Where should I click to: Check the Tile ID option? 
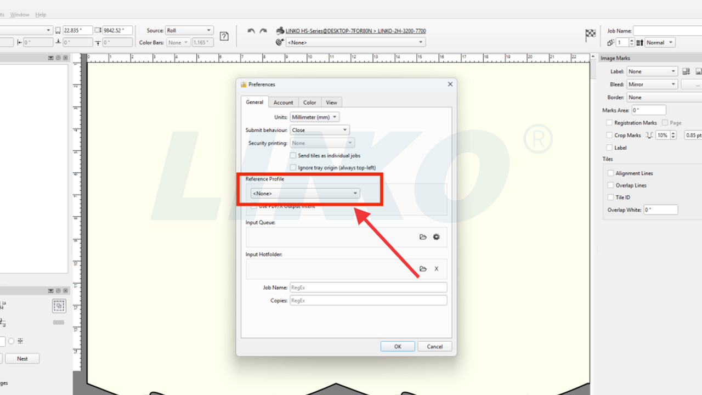click(610, 198)
